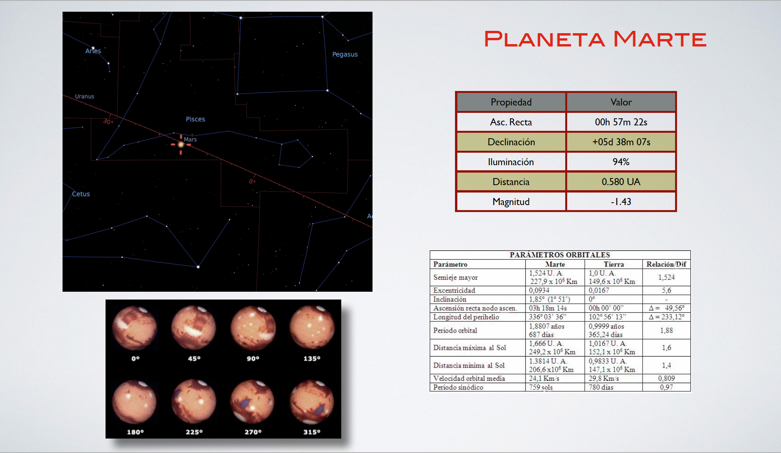Click the Declinación value cell
Image resolution: width=781 pixels, height=453 pixels.
pos(621,142)
